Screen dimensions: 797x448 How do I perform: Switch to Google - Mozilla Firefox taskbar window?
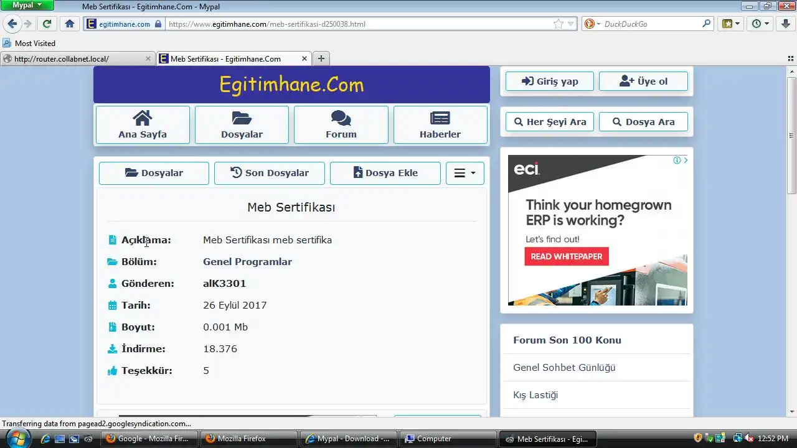(148, 439)
